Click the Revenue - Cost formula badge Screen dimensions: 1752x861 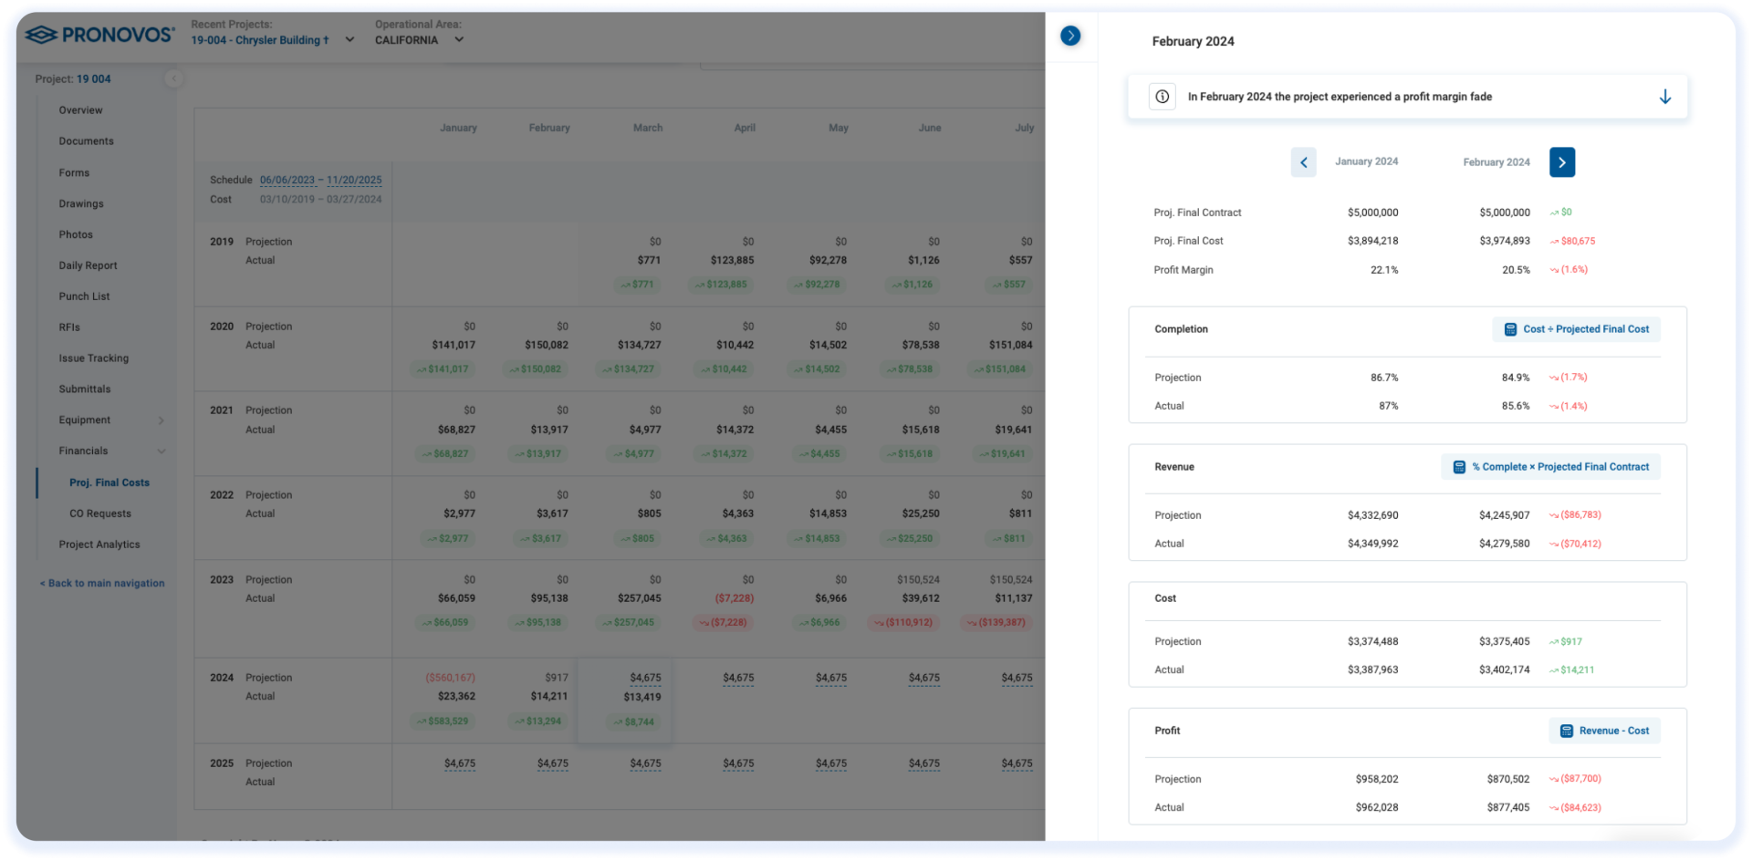click(x=1604, y=731)
